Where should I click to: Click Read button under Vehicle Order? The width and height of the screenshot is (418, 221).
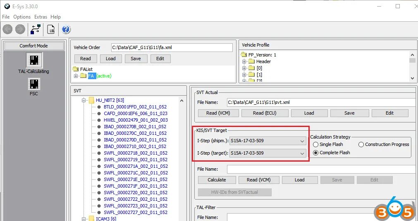(x=85, y=59)
